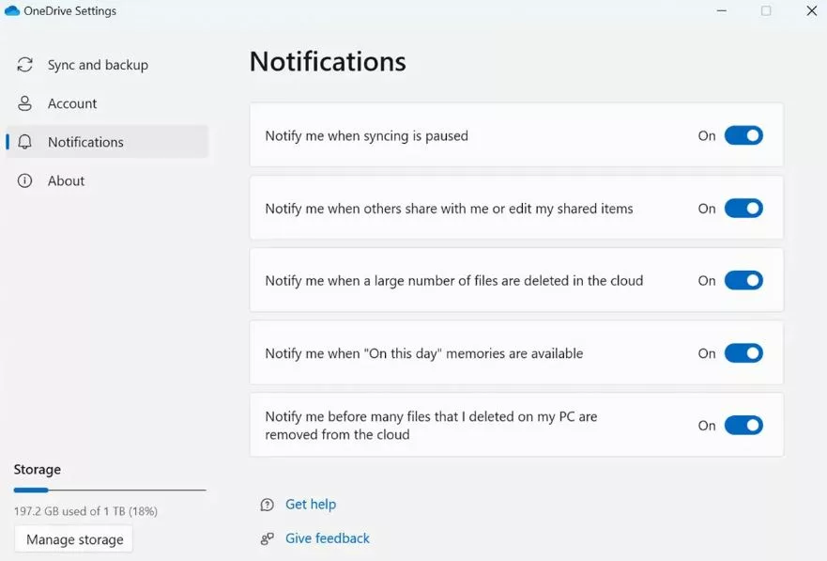Minimize the OneDrive Settings window

coord(722,10)
